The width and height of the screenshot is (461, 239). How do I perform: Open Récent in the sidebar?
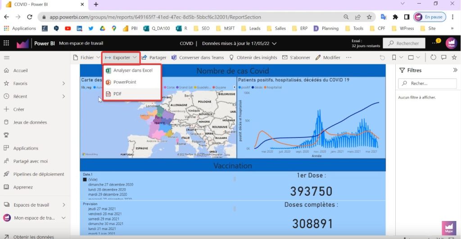click(x=20, y=96)
